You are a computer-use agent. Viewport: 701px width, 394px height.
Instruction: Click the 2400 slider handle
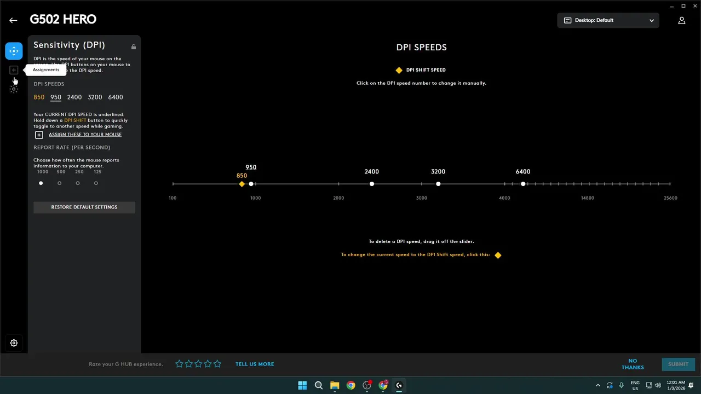click(x=372, y=184)
